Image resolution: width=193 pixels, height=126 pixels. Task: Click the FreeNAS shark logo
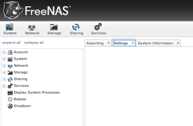coord(13,10)
